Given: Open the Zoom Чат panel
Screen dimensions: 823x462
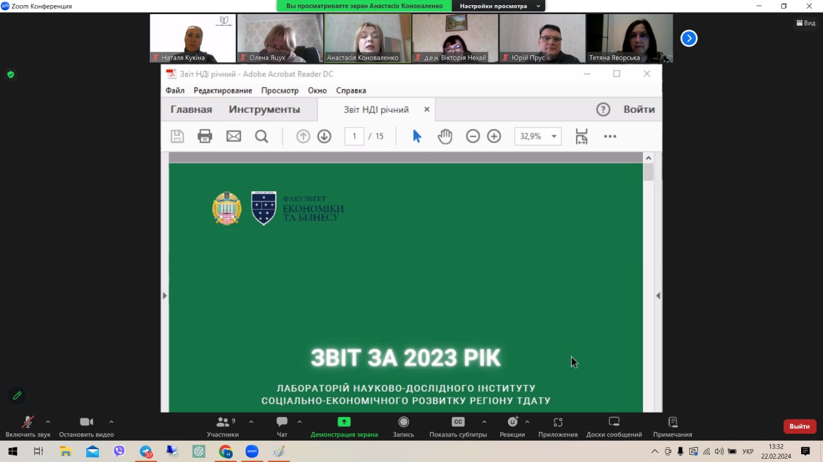Looking at the screenshot, I should 282,426.
